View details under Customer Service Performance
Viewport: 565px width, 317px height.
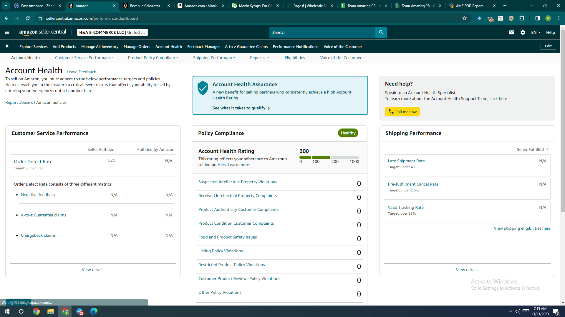[93, 270]
